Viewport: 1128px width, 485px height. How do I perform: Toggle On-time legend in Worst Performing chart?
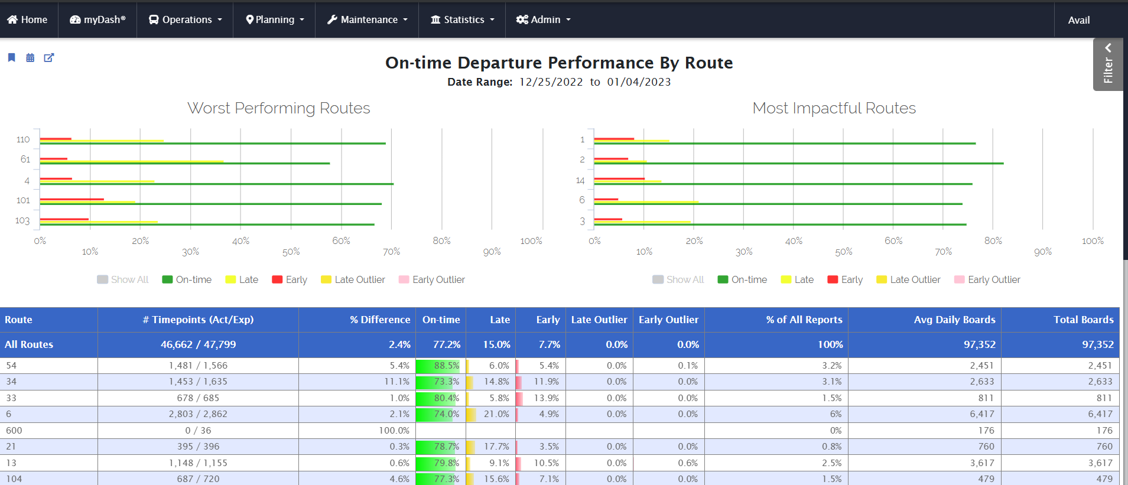click(187, 279)
